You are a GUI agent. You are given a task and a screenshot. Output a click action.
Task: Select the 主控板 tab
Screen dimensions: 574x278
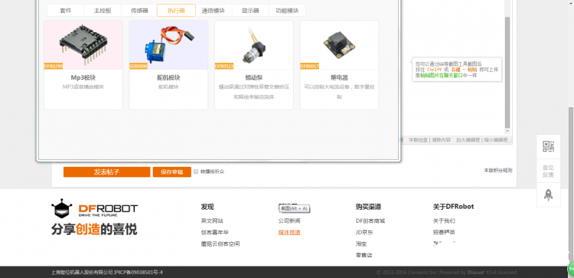click(103, 11)
